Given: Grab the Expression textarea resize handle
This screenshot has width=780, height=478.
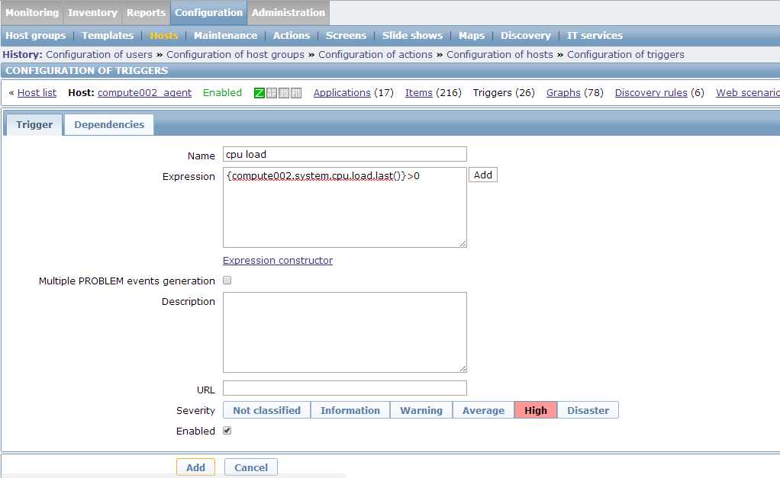Looking at the screenshot, I should [463, 243].
